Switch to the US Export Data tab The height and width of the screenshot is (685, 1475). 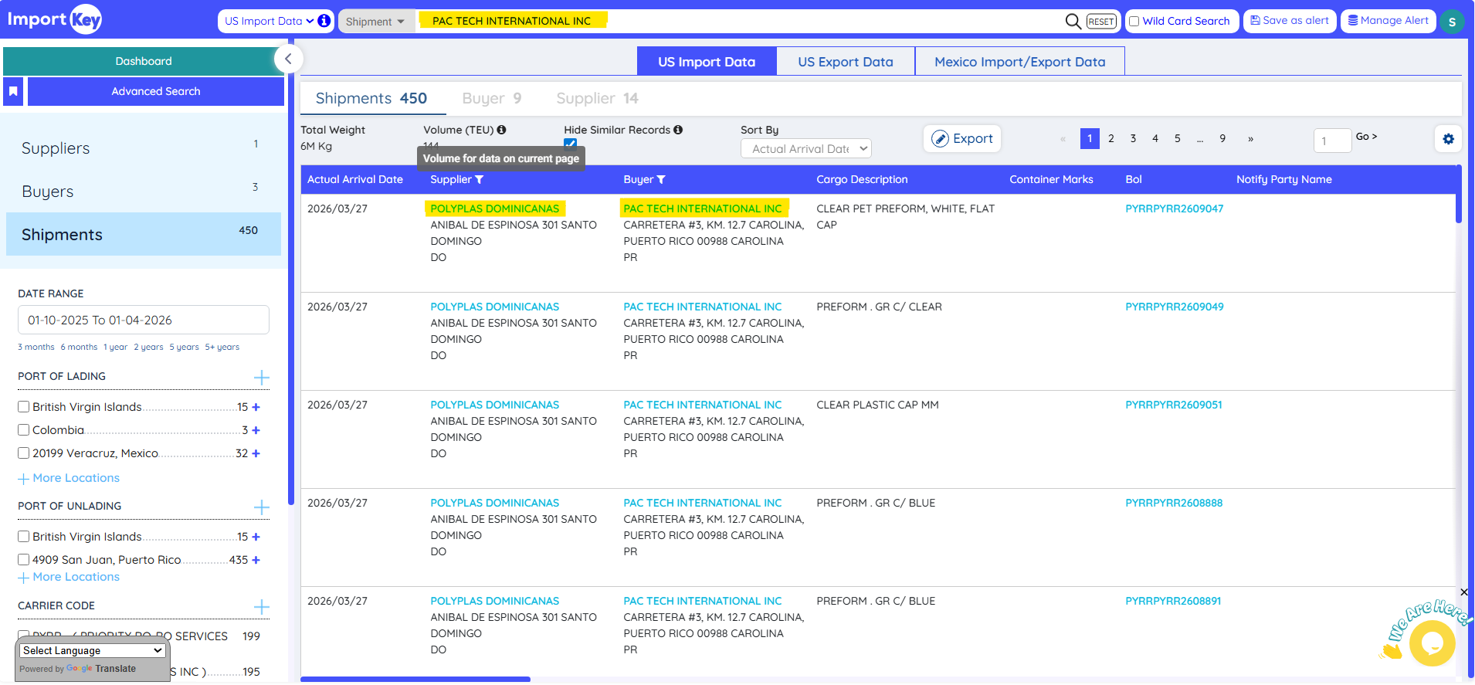pyautogui.click(x=845, y=62)
